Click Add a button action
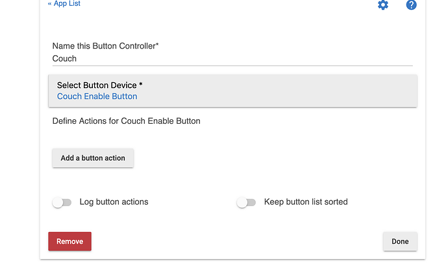Screen dimensions: 448x280 pos(93,158)
